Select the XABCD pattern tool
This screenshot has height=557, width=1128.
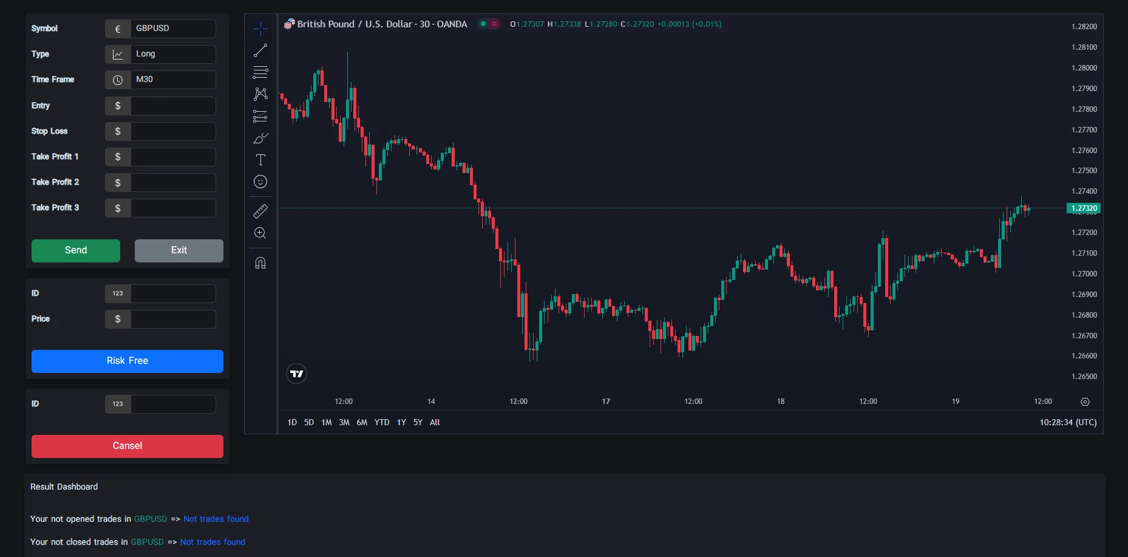point(260,94)
